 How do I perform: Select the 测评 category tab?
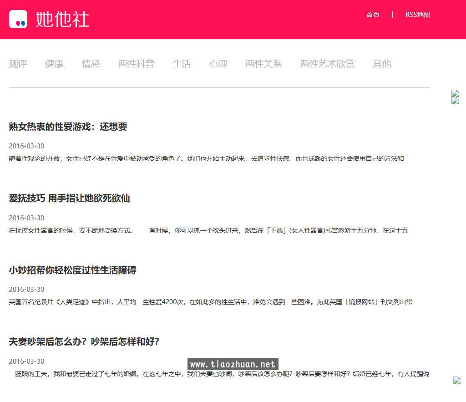18,64
